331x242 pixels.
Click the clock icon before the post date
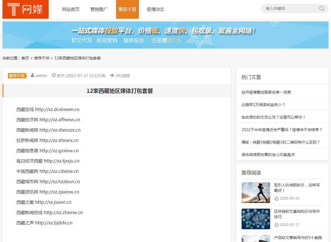coord(54,75)
